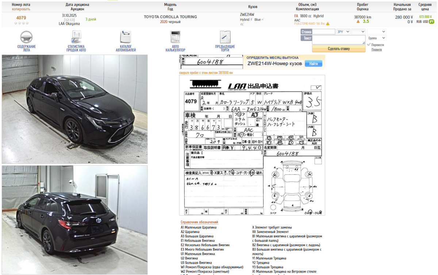Click the TOYOTA COROLLA TOURING model title

(x=170, y=17)
